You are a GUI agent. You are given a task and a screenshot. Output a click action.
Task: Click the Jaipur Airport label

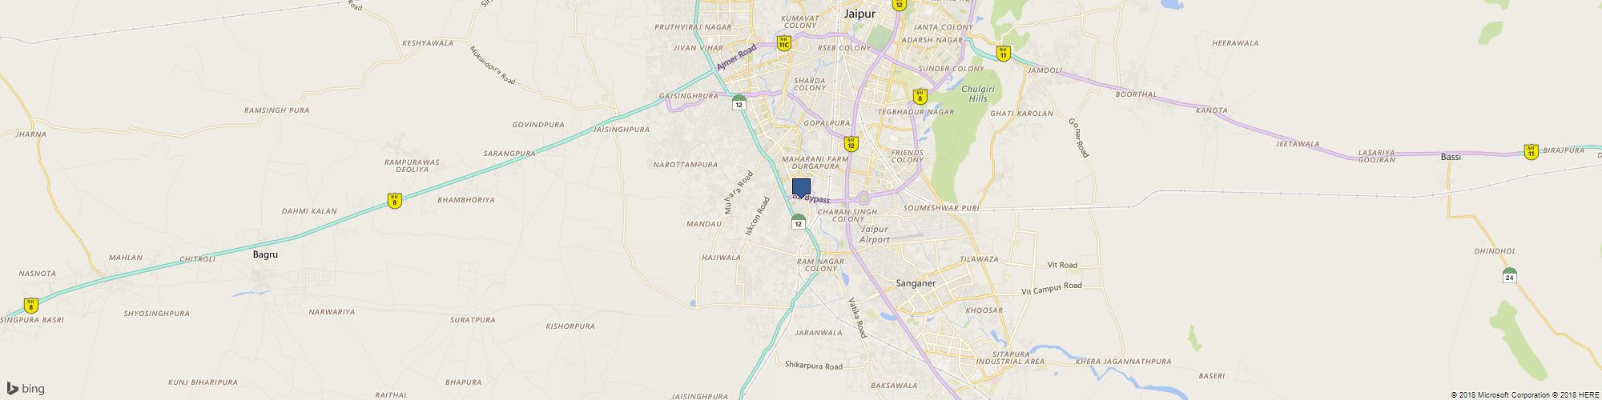click(874, 235)
